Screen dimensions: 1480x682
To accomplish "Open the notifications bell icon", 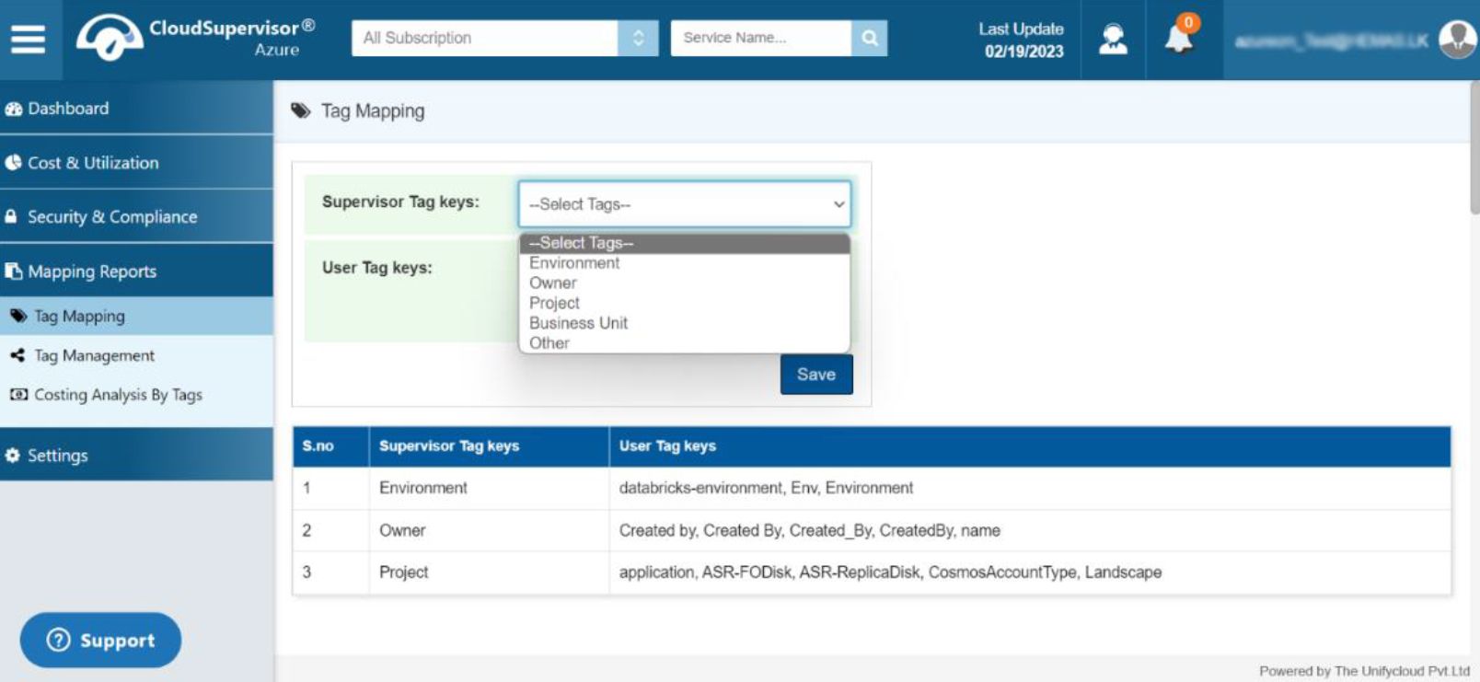I will tap(1180, 37).
